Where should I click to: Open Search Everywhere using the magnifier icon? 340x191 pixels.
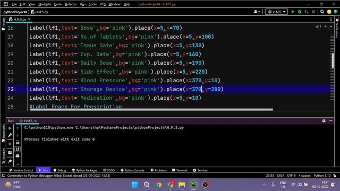322,12
